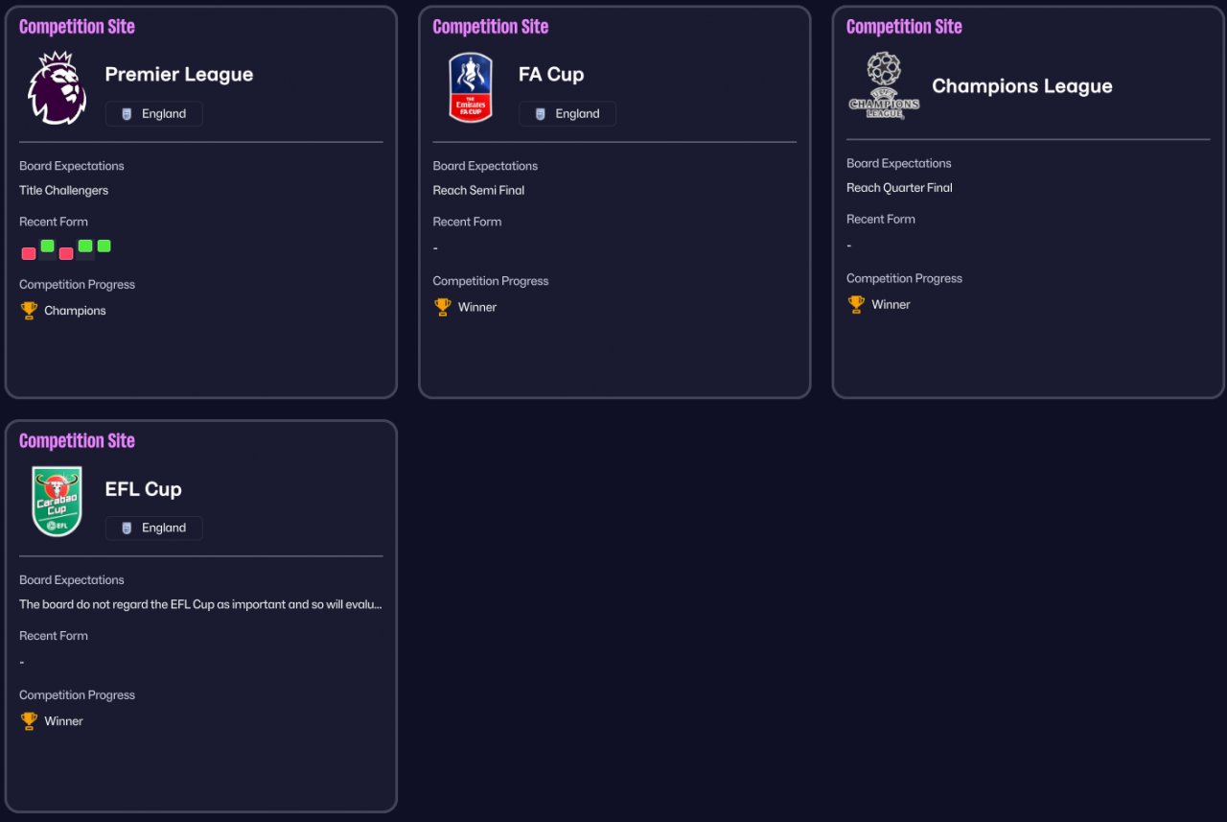This screenshot has width=1227, height=822.
Task: Click the Champions League starball logo
Action: [884, 85]
